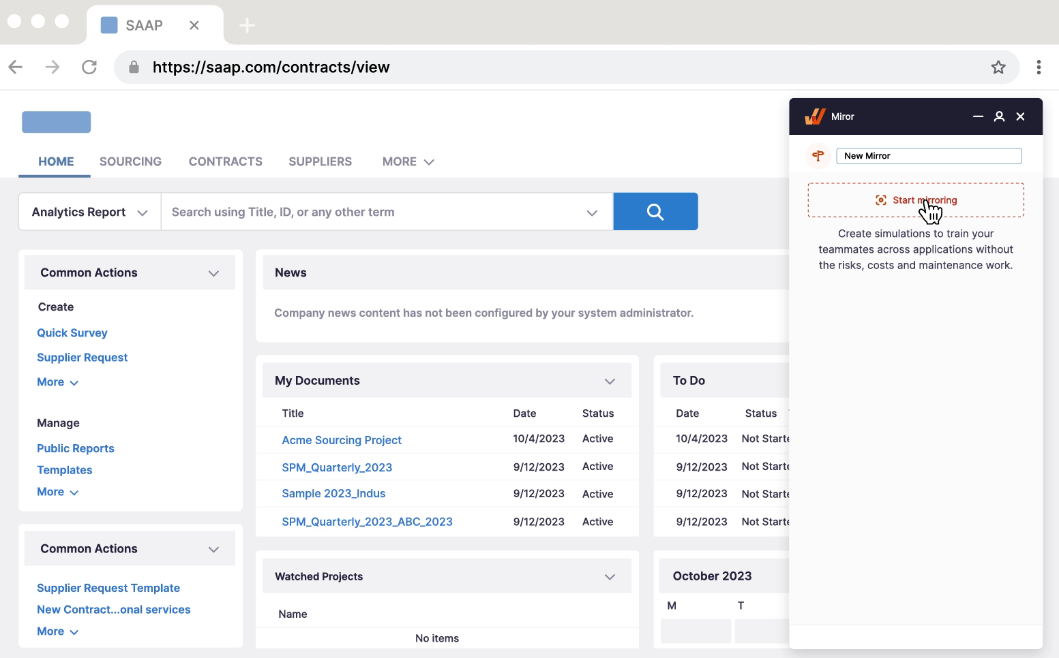Collapse the My Documents panel
This screenshot has width=1059, height=658.
click(x=610, y=381)
